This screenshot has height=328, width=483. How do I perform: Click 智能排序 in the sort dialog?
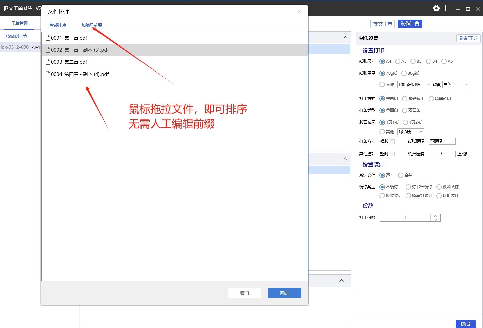tap(58, 25)
